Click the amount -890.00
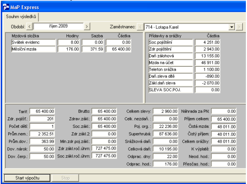The height and width of the screenshot is (184, 247). point(207,76)
